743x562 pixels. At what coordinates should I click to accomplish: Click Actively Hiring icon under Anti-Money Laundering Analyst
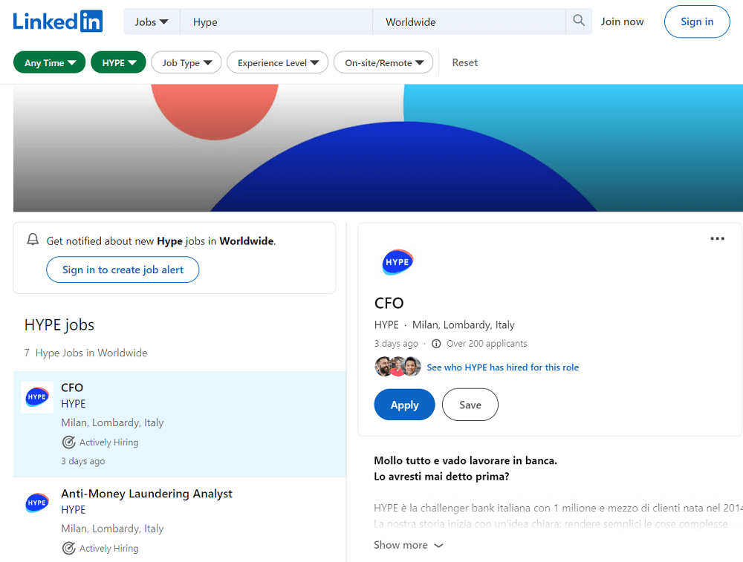click(68, 549)
